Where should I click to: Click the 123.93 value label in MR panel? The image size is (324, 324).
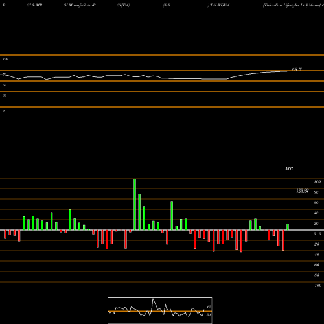click(303, 191)
